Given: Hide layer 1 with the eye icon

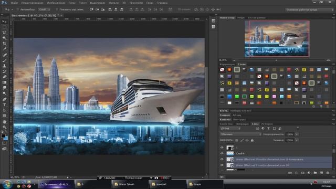Looking at the screenshot, I should [222, 148].
